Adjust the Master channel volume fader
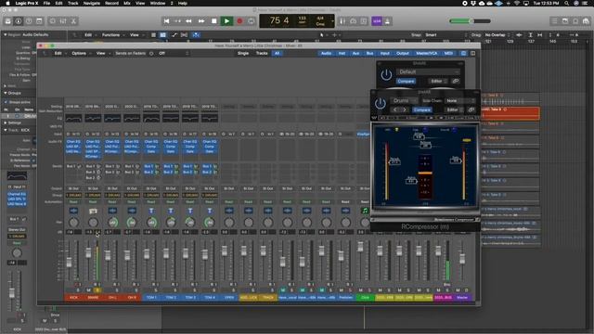 click(462, 259)
